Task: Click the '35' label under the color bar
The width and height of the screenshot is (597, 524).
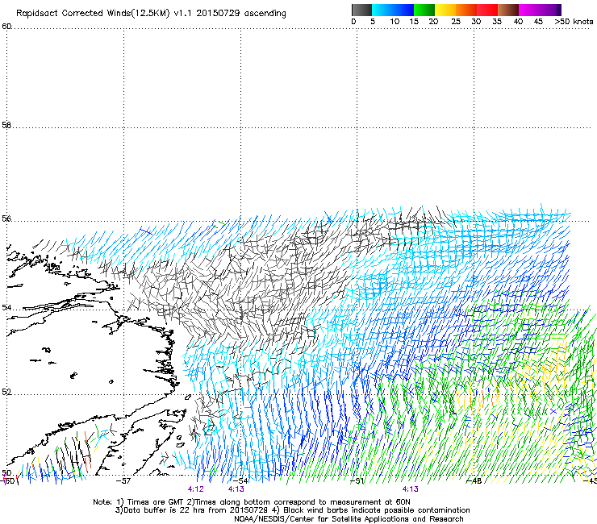Action: [x=497, y=22]
